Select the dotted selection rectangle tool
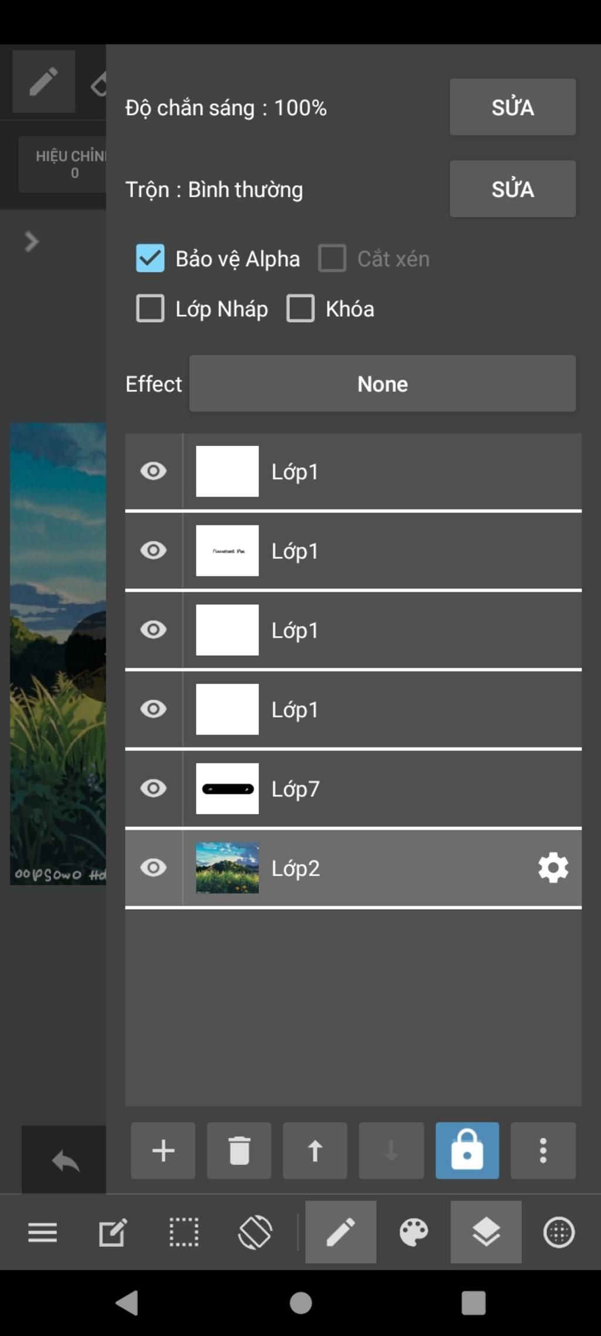This screenshot has width=601, height=1336. [184, 1232]
